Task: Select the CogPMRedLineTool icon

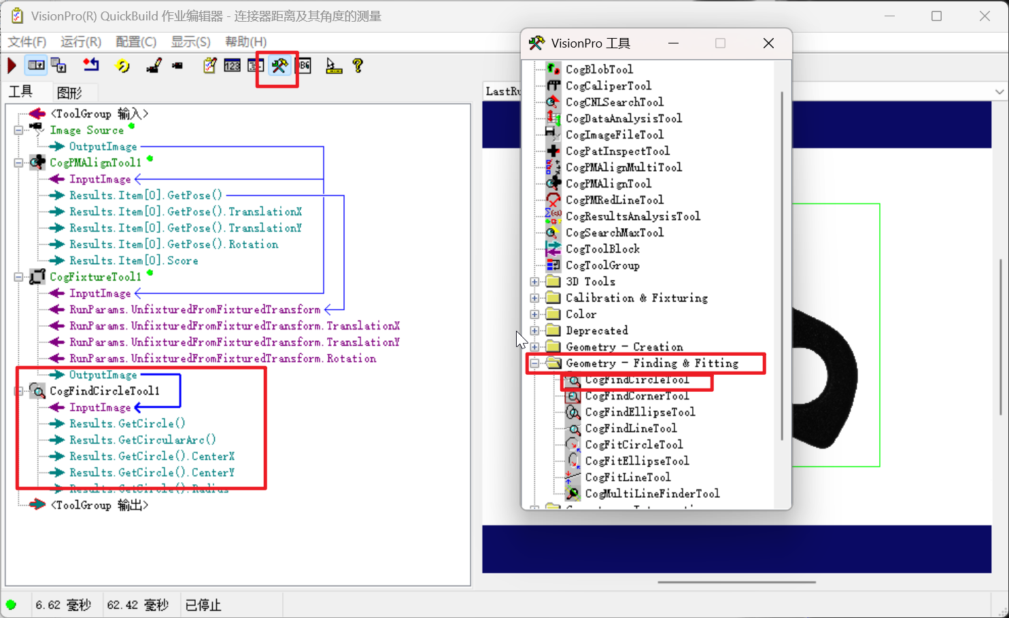Action: coord(553,200)
